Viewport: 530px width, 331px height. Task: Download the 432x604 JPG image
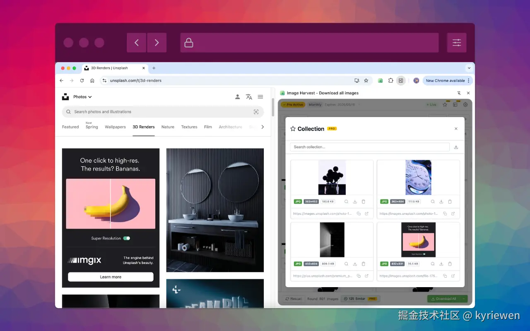(355, 264)
